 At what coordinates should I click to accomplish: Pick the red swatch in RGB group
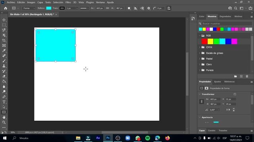tap(204, 41)
